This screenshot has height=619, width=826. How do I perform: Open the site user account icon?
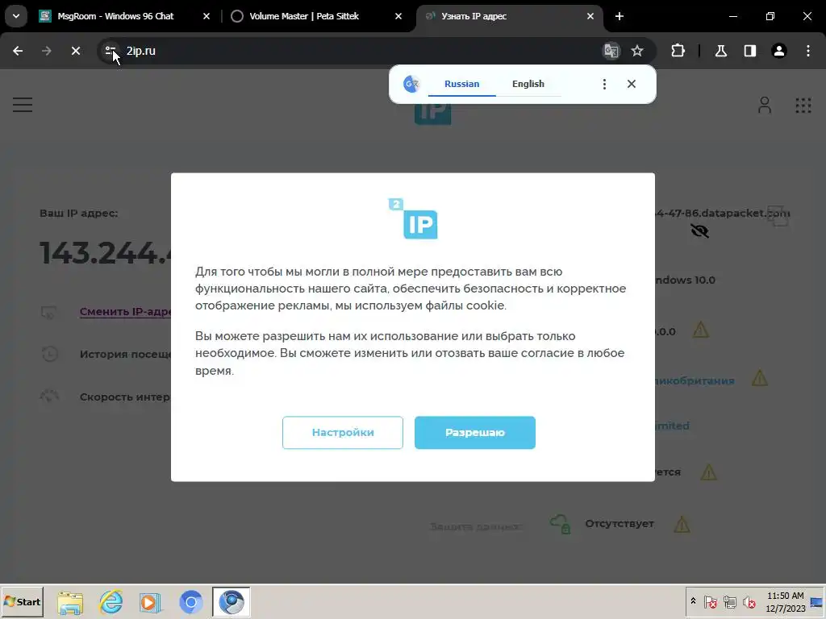pos(765,105)
